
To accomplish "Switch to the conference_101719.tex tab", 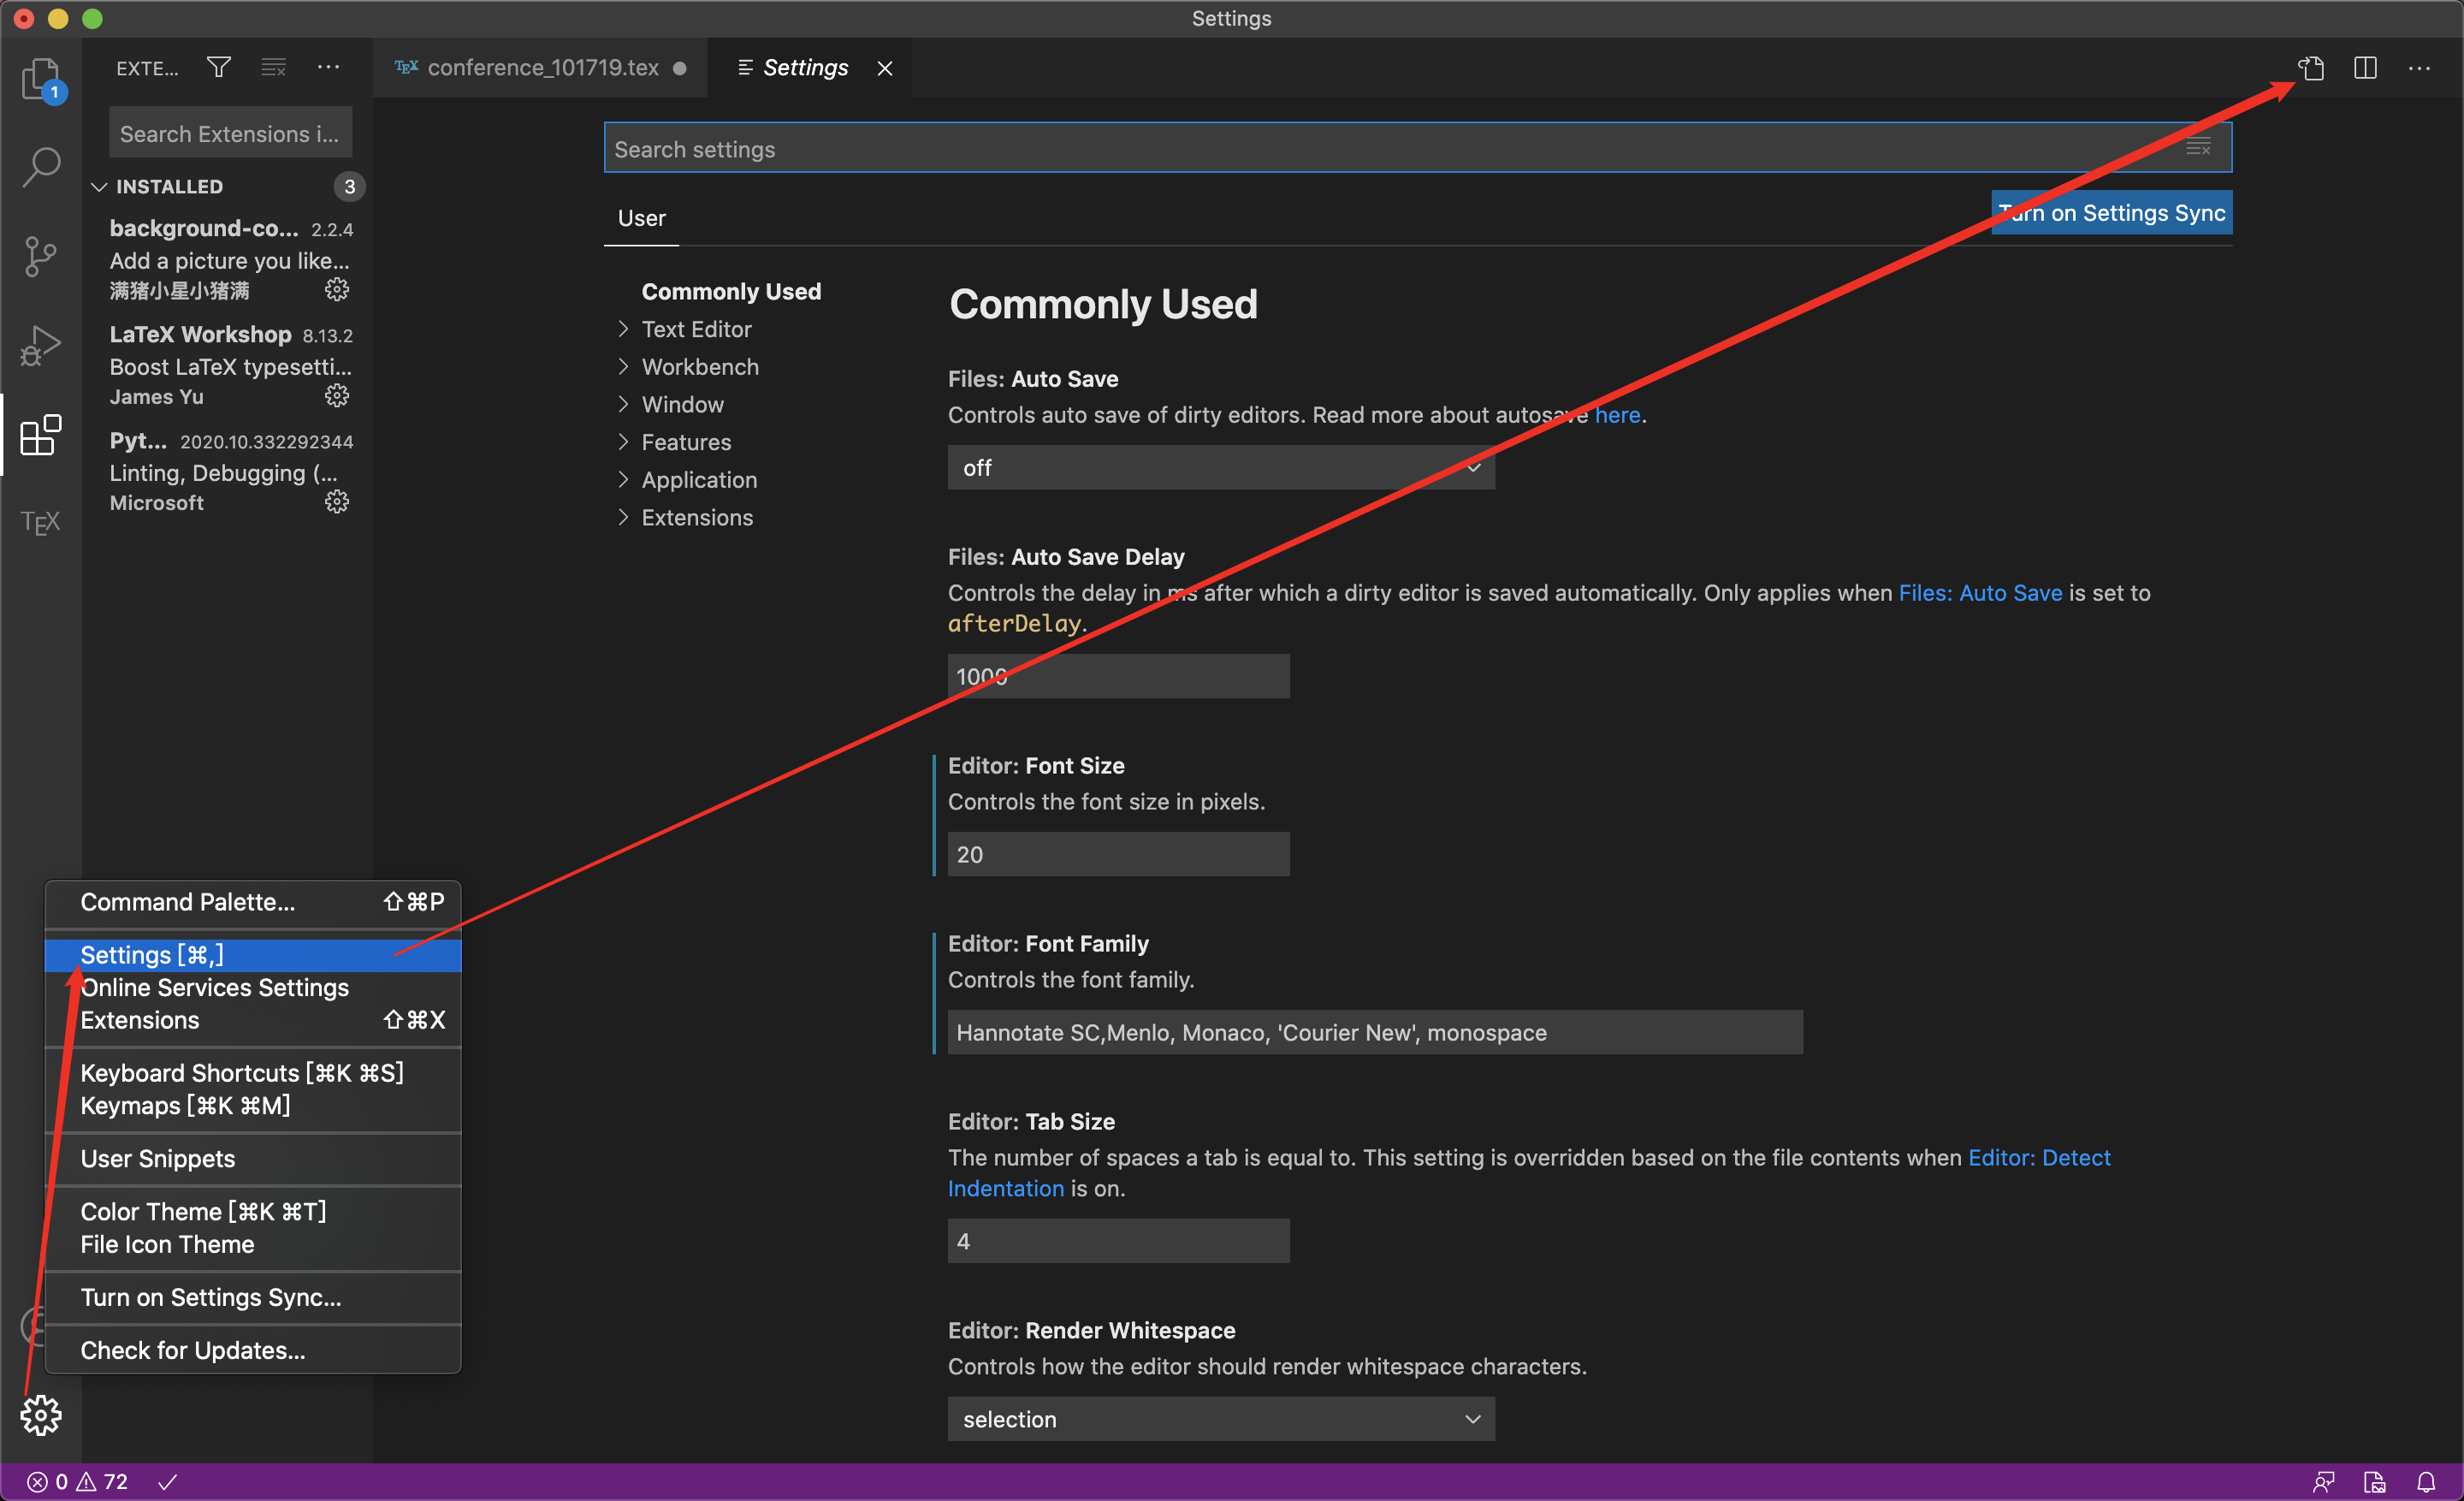I will (541, 68).
